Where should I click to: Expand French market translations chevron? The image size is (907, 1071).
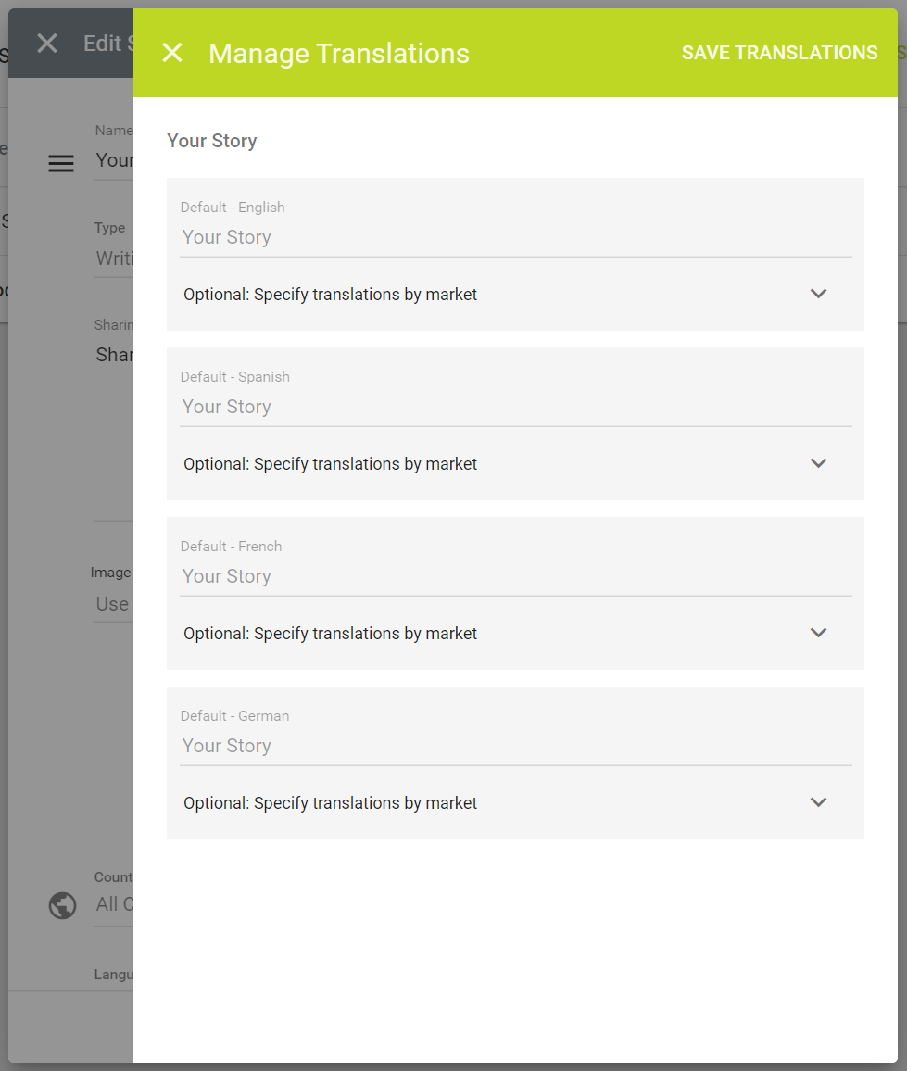(818, 633)
